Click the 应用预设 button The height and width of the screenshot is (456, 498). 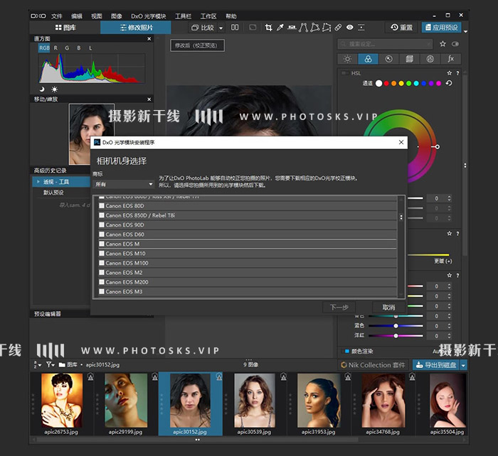(x=442, y=28)
